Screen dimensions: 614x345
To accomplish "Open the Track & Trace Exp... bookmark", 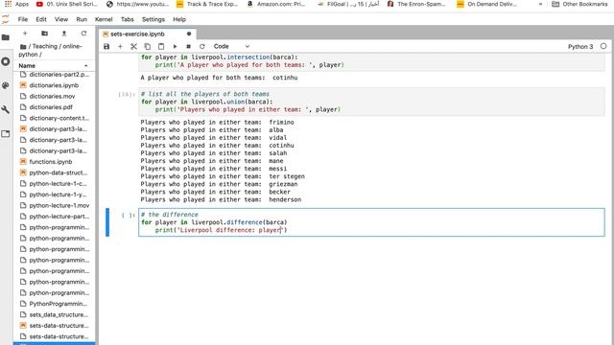I will pyautogui.click(x=207, y=4).
